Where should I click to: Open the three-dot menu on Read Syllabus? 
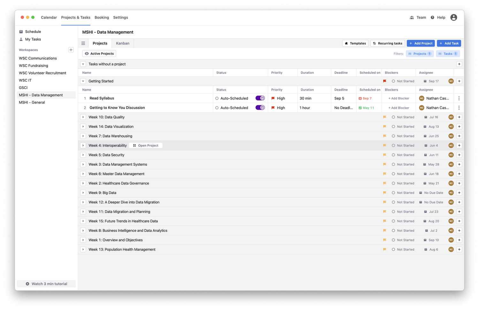point(459,98)
